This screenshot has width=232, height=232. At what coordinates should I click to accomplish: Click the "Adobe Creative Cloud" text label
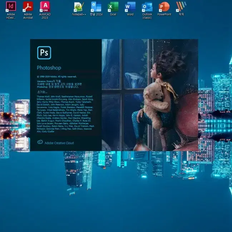click(x=59, y=143)
